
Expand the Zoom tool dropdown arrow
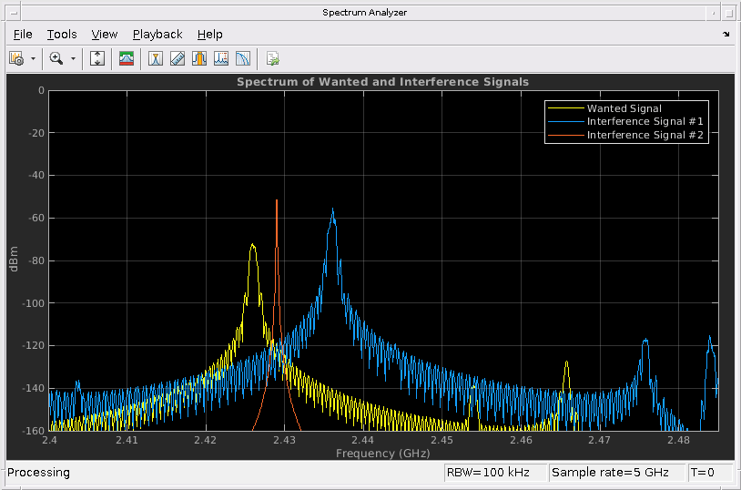click(x=73, y=58)
